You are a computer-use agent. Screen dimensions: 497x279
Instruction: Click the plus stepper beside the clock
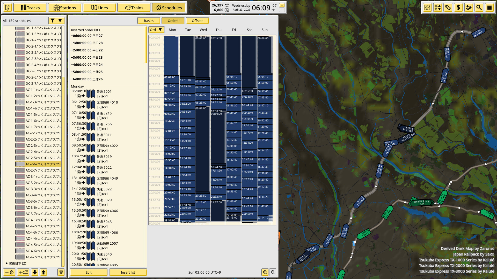(282, 5)
